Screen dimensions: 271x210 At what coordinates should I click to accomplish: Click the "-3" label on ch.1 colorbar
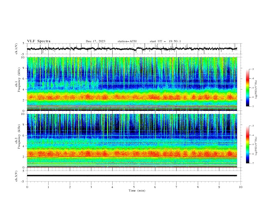point(253,69)
